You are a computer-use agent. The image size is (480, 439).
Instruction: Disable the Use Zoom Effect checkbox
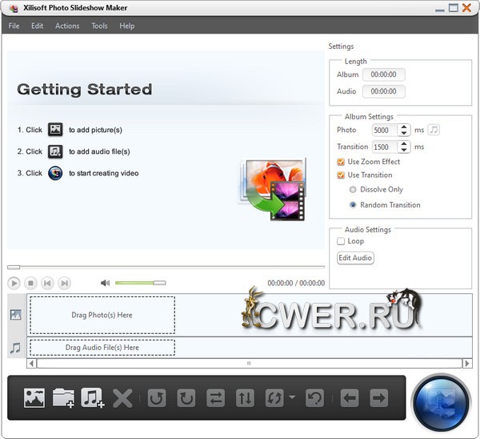pyautogui.click(x=342, y=161)
